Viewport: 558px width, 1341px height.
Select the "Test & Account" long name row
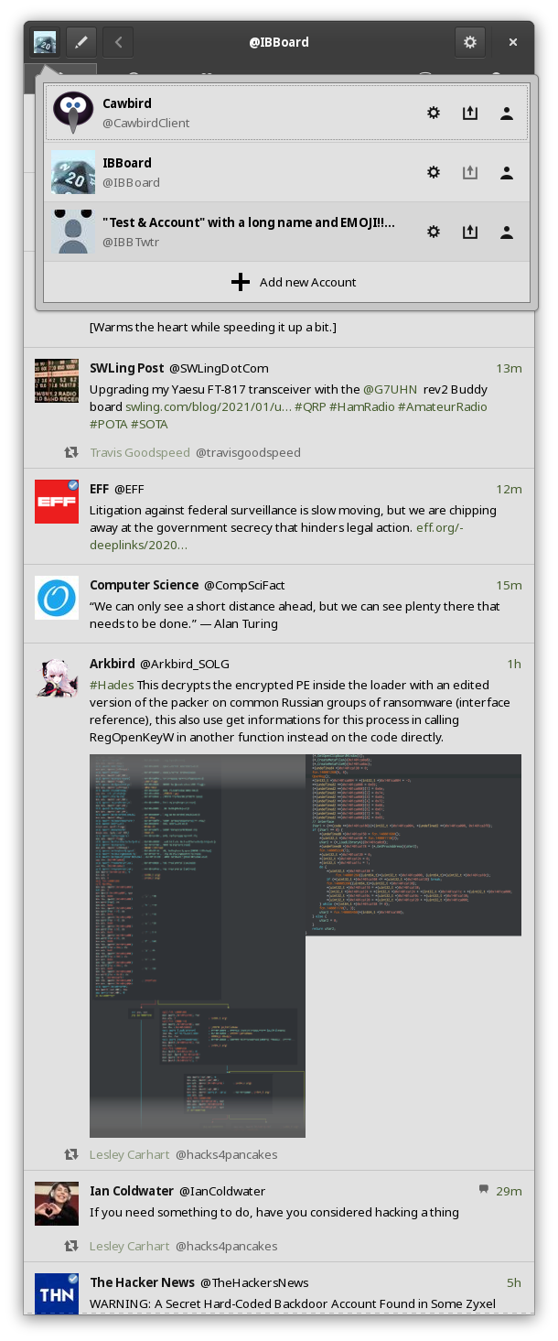[x=287, y=233]
